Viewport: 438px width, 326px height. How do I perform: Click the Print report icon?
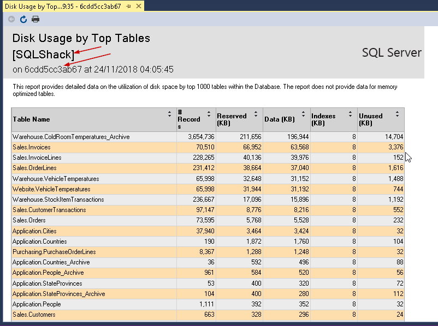click(35, 19)
